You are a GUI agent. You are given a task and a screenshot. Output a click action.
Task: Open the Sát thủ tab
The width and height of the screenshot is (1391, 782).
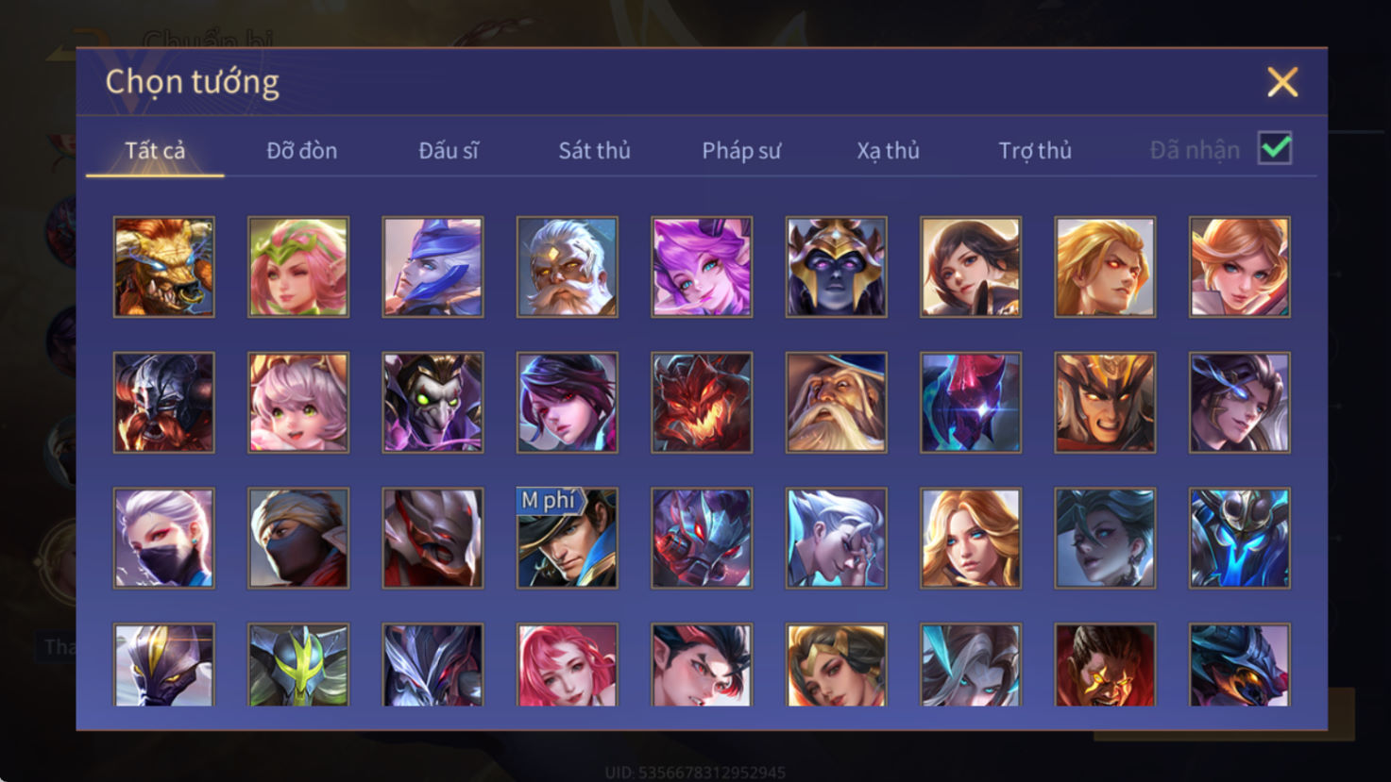coord(594,150)
